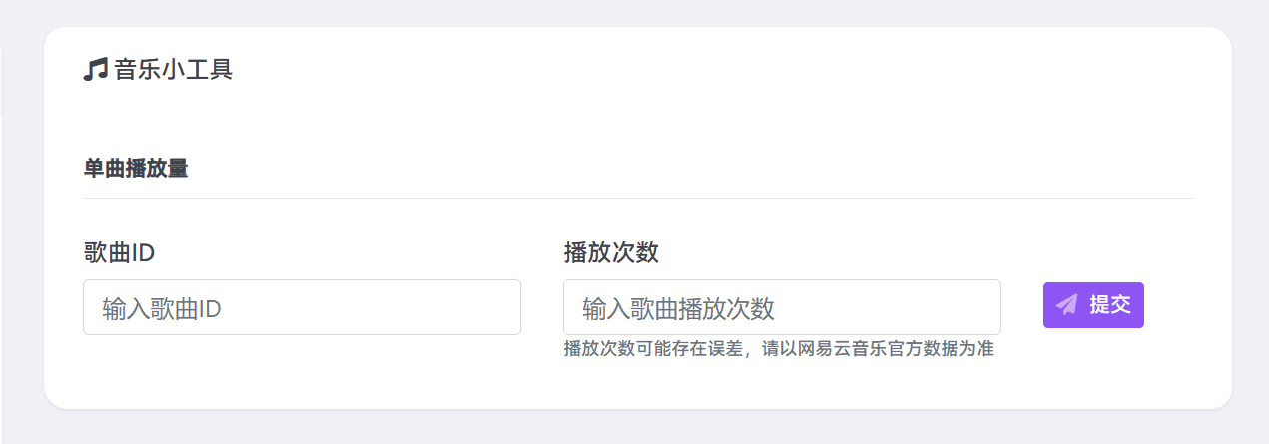Focus the 播放次数 input field
This screenshot has height=444, width=1269.
(x=782, y=307)
